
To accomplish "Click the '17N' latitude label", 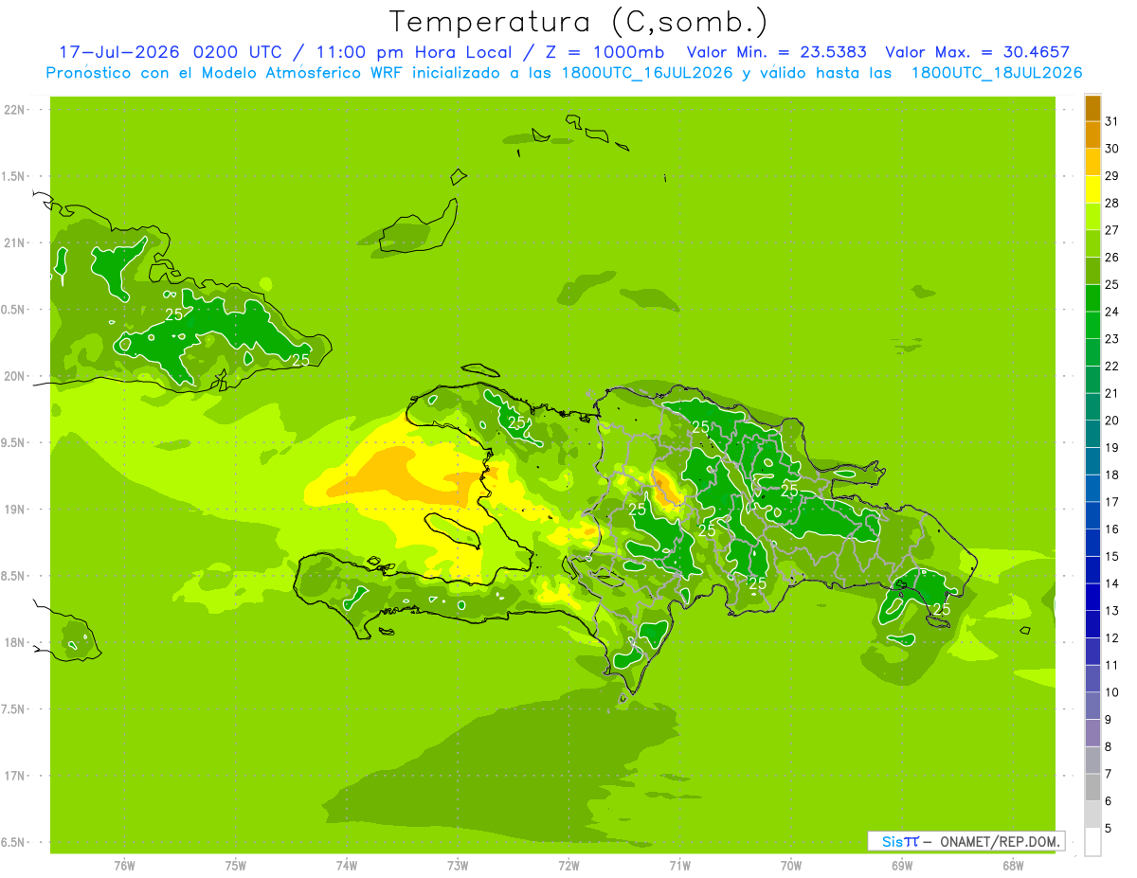I will 15,776.
